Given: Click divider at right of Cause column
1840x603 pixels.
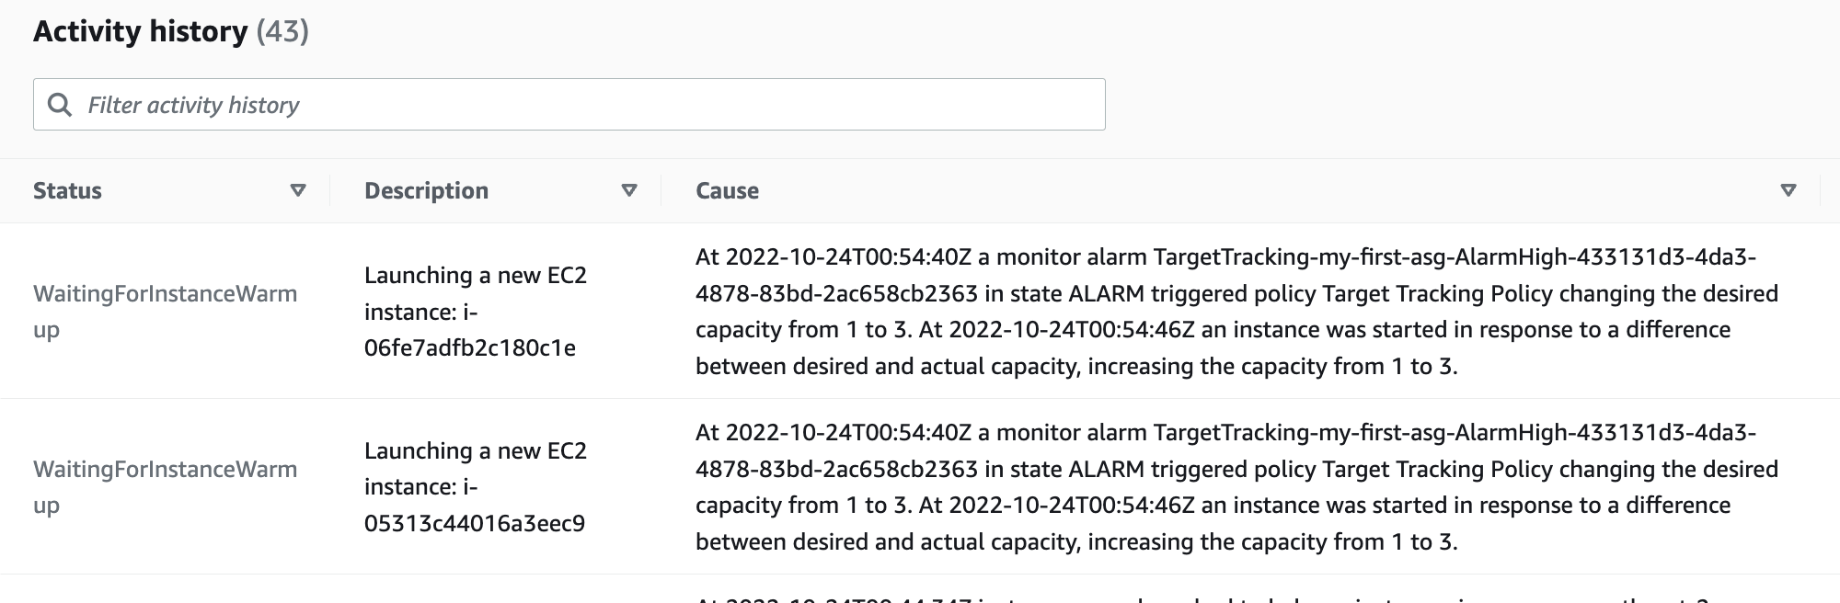Looking at the screenshot, I should click(1820, 190).
